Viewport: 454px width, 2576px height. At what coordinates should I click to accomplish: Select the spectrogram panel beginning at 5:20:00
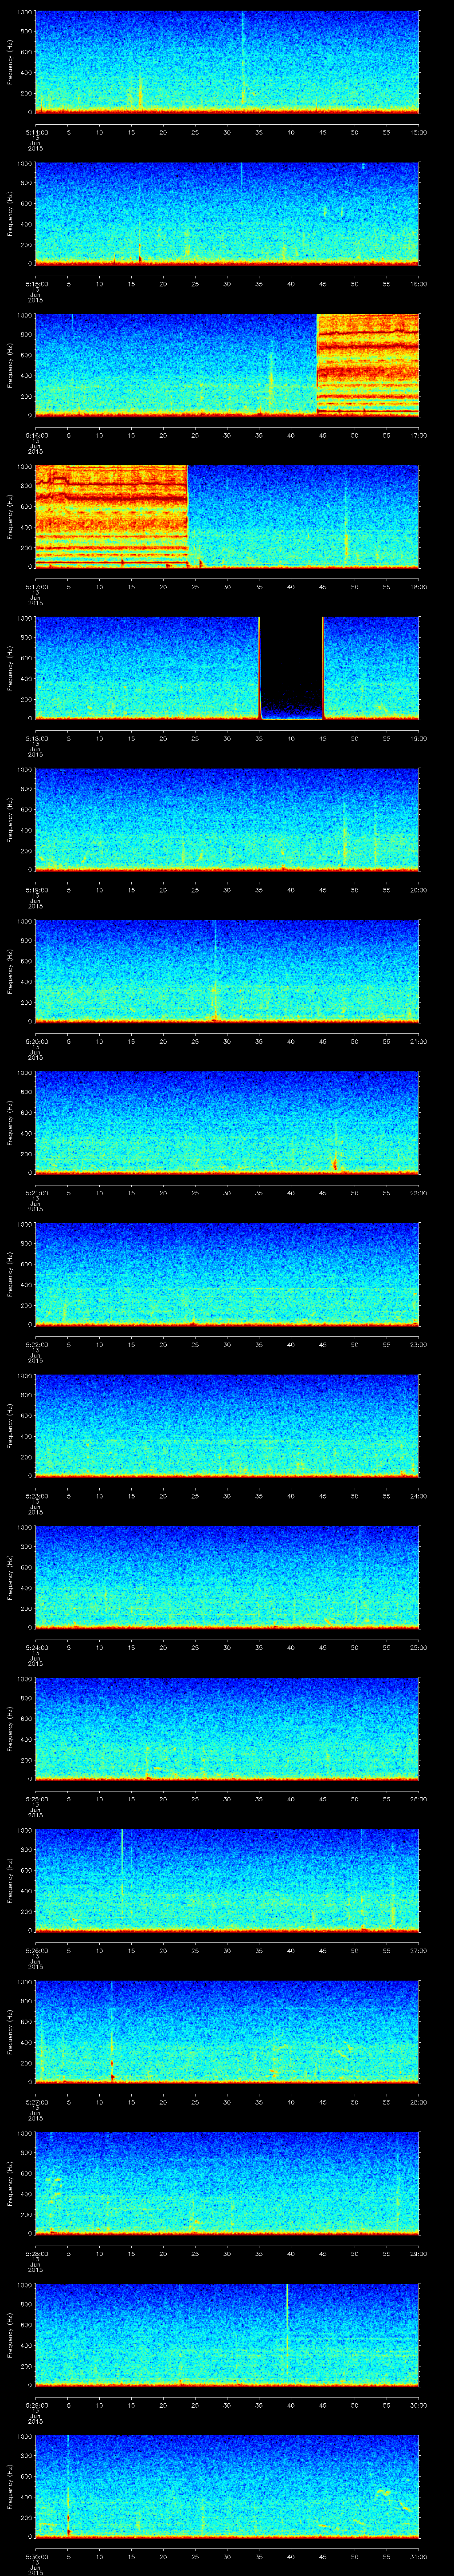(227, 971)
